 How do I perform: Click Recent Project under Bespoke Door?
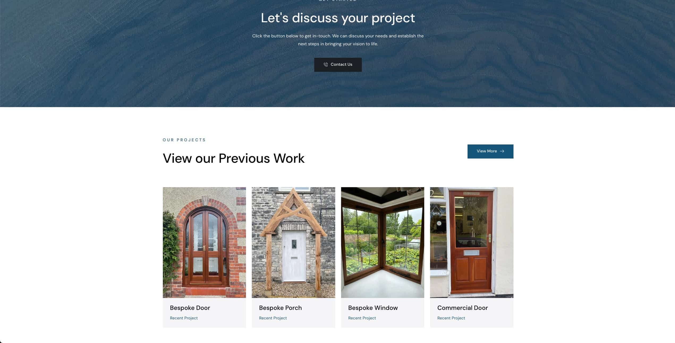tap(184, 318)
